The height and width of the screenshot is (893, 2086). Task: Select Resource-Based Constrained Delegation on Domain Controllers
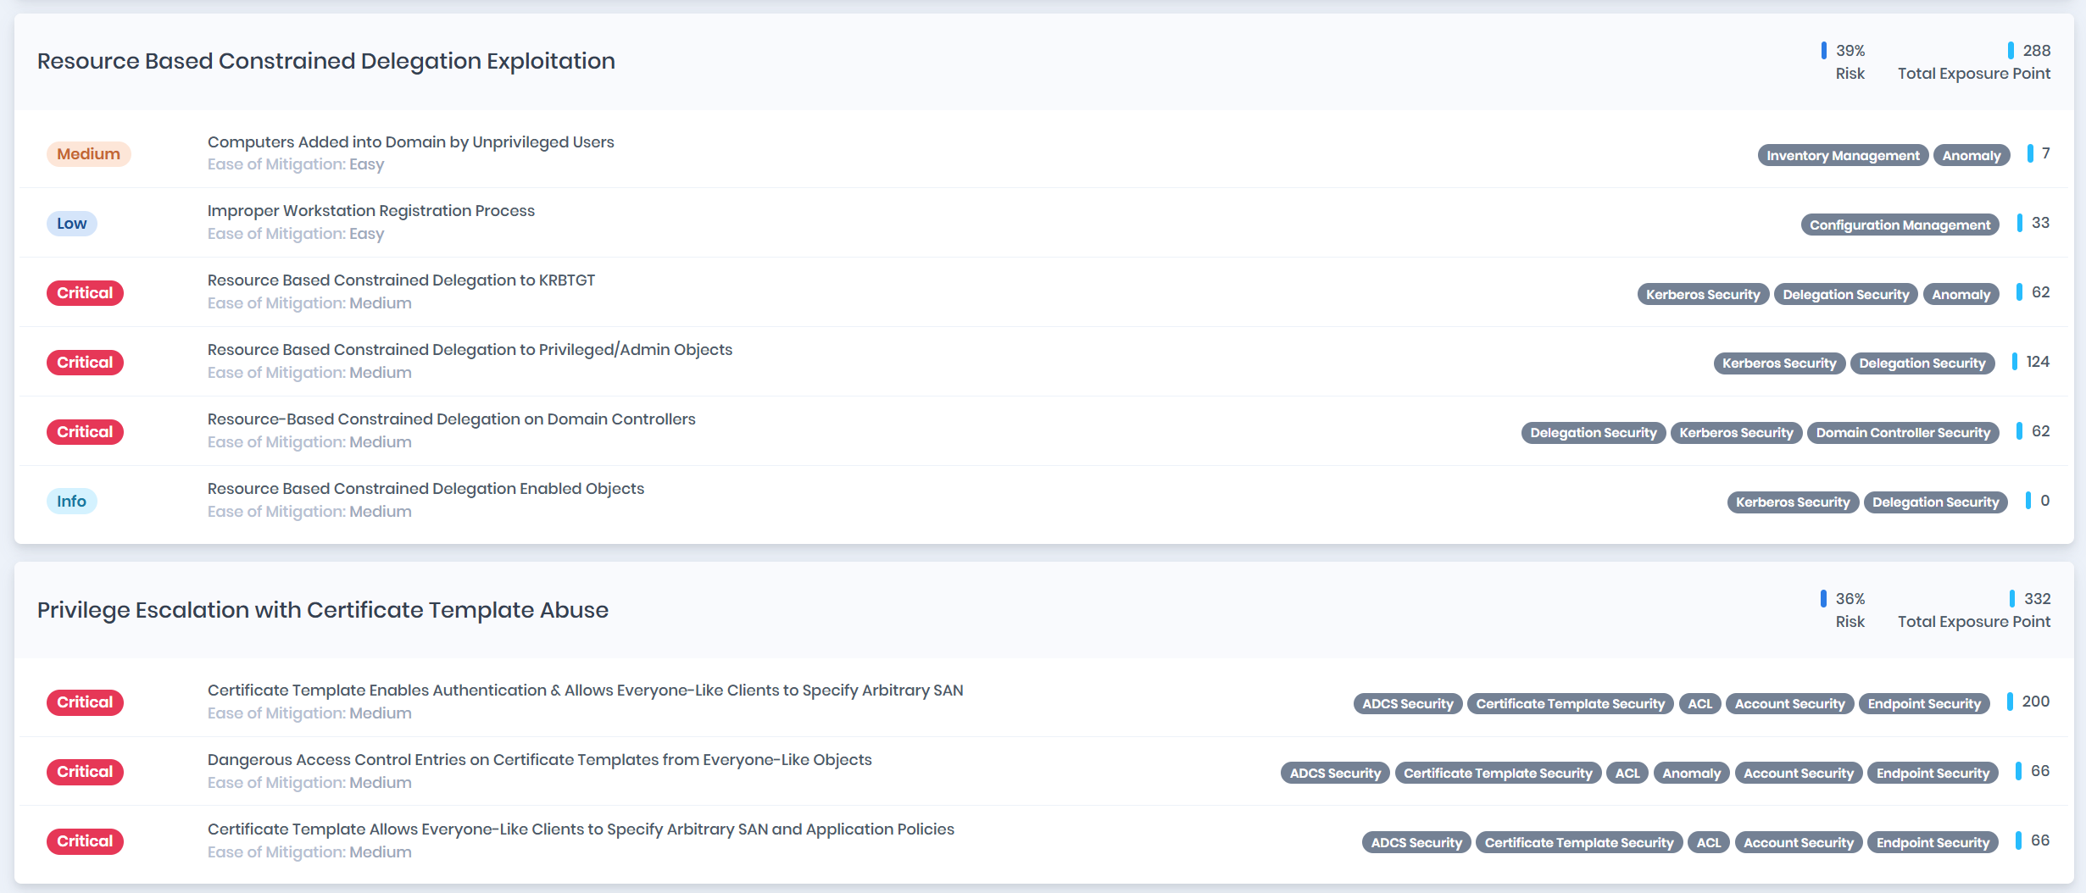point(451,419)
